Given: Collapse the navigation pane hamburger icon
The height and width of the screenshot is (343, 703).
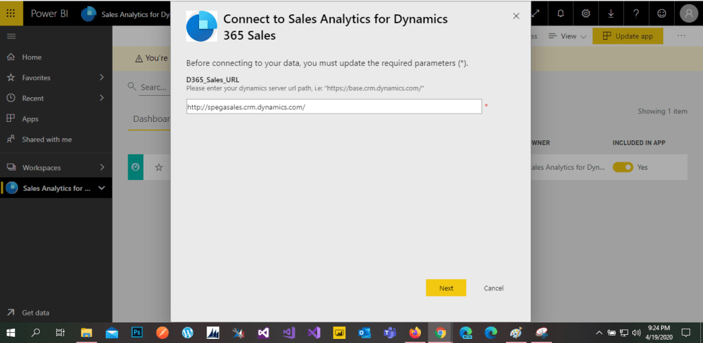Looking at the screenshot, I should (11, 36).
